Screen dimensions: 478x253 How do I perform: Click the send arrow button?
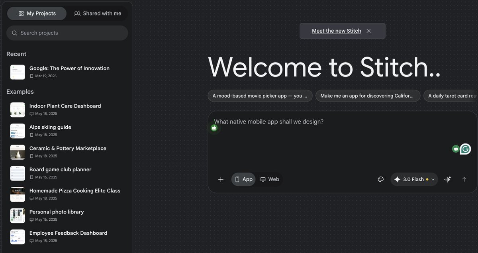(464, 179)
